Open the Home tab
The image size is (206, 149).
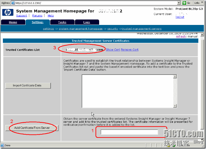[x=13, y=22]
